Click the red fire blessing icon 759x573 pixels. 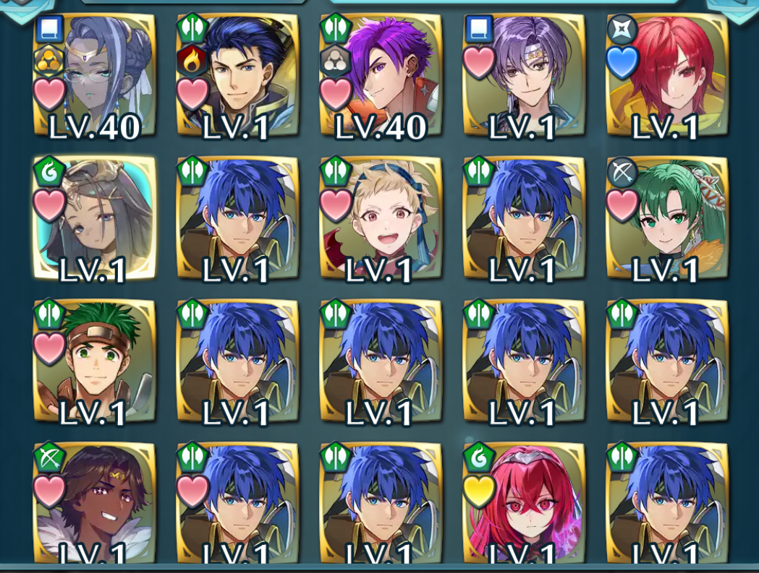tap(192, 61)
